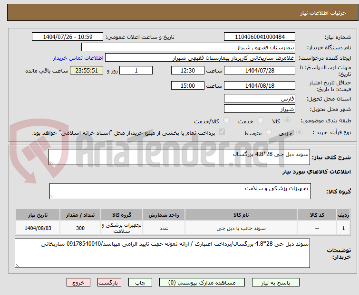Screen dimensions: 359x295
Task: Click the جزئیات اطلاعات نیاز page title
Action: click(x=323, y=13)
